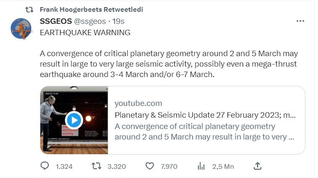Open youtube.com link card domain

tap(138, 103)
